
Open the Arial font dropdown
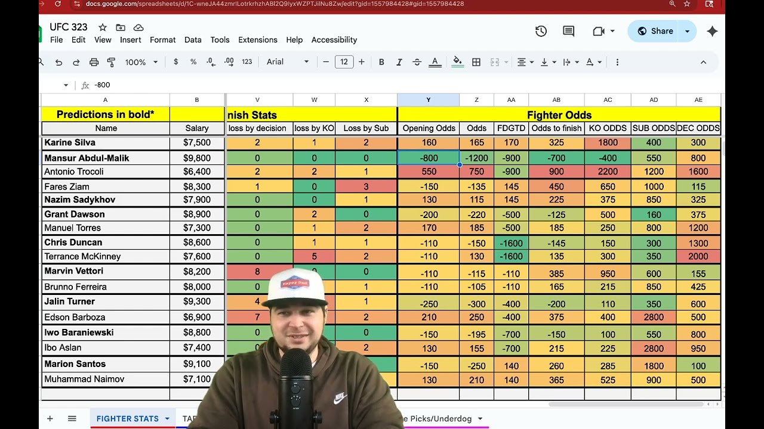point(288,62)
